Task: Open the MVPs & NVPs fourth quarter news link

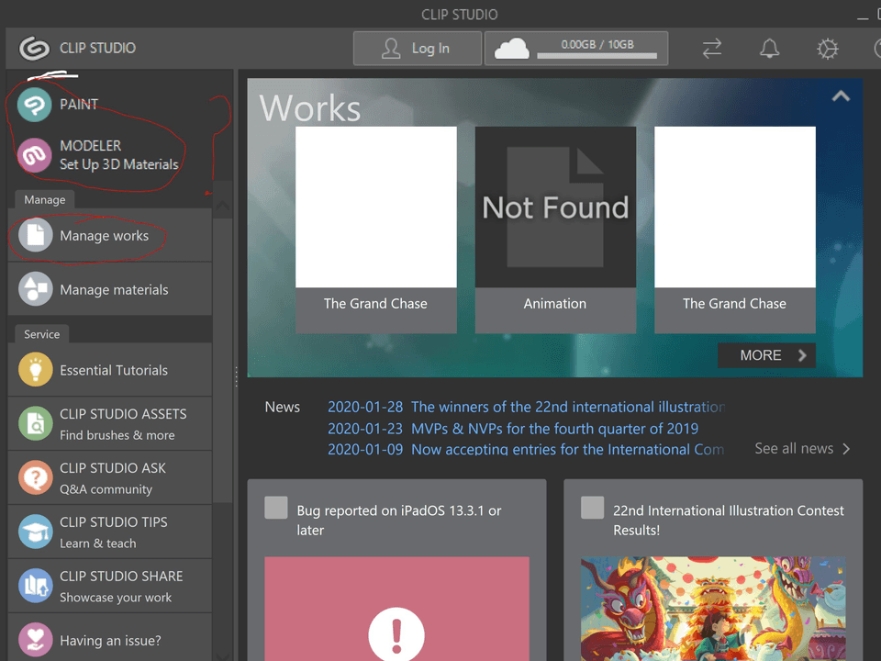Action: click(x=513, y=429)
